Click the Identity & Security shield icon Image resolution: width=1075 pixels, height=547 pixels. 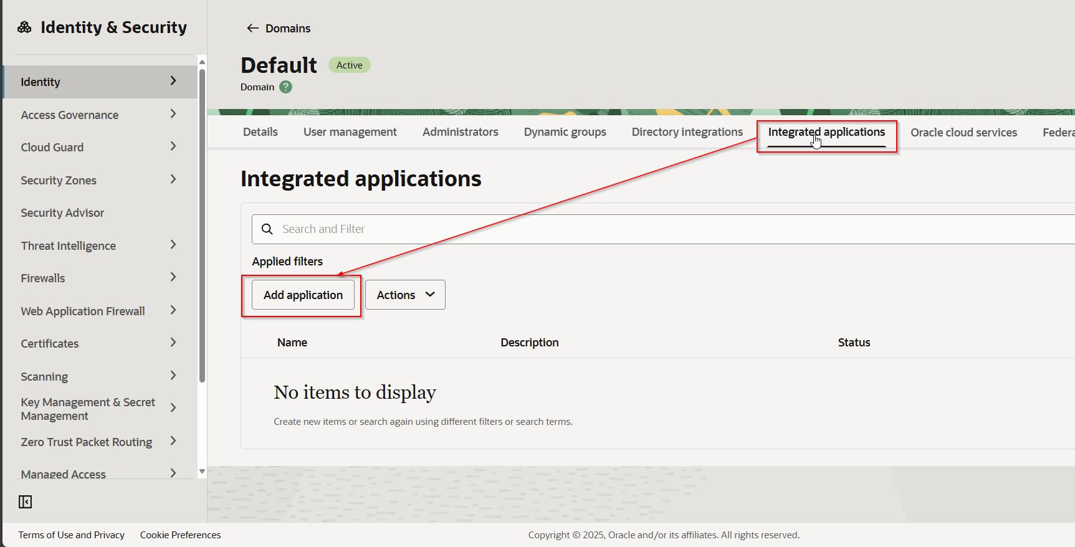coord(24,27)
